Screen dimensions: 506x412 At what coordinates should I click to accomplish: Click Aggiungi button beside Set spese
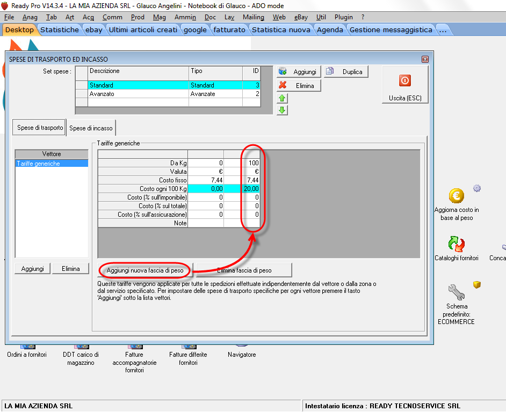point(299,71)
